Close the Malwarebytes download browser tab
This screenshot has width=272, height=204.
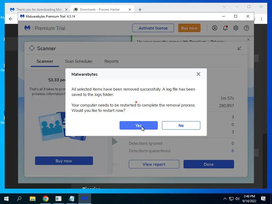66,10
